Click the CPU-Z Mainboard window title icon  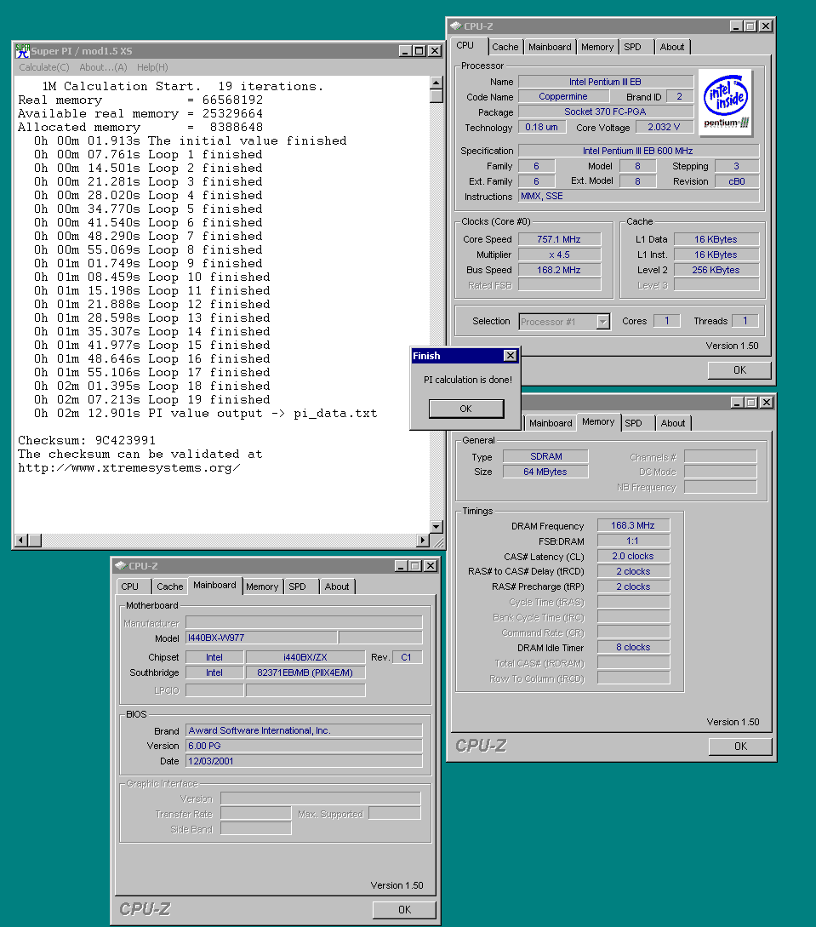coord(120,566)
